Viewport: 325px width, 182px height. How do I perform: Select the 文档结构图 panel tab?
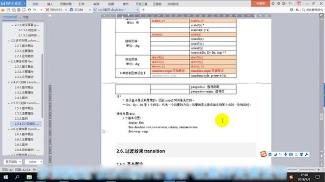(10, 17)
